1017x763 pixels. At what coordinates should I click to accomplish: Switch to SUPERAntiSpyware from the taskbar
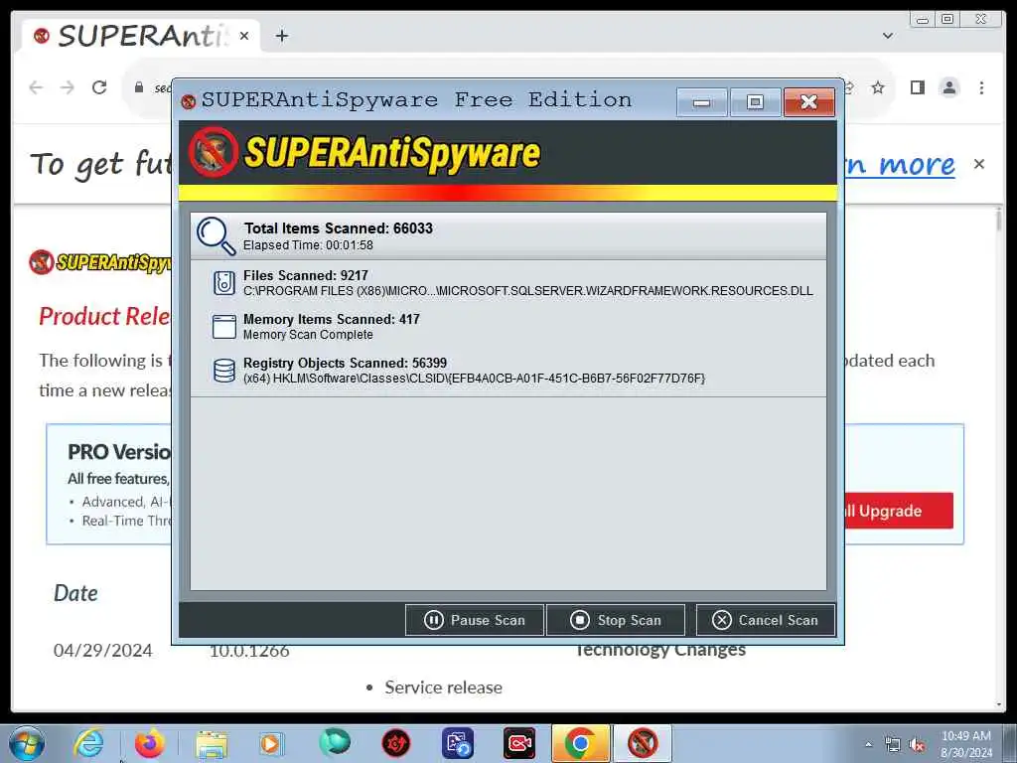(643, 743)
